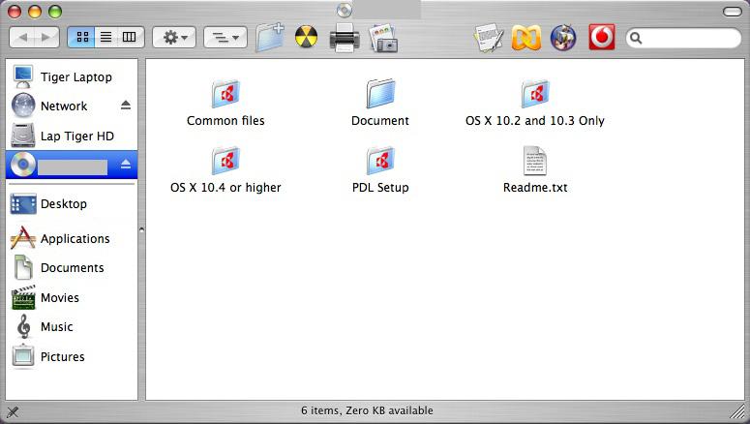Select the PDL Setup folder icon
Screen dimensions: 750x424
(x=380, y=161)
